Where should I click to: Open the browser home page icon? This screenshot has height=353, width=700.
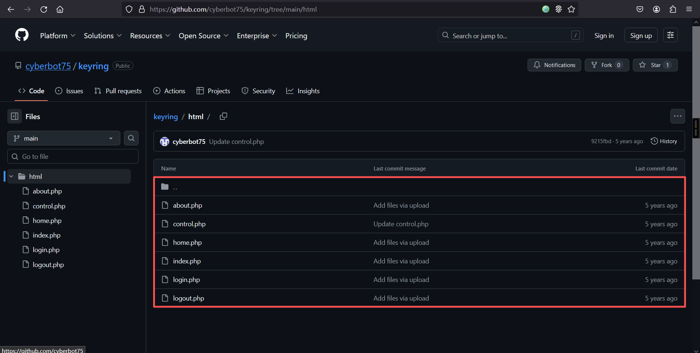tap(60, 9)
